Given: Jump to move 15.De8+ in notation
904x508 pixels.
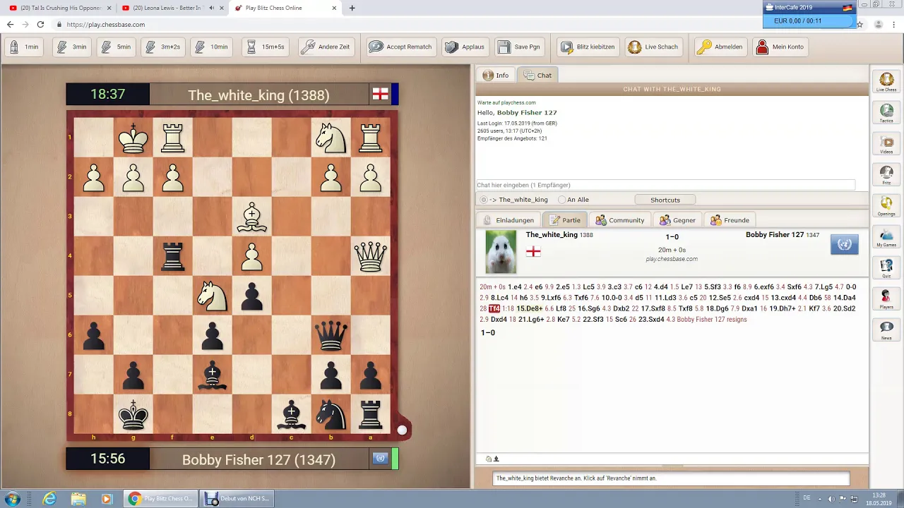Looking at the screenshot, I should (529, 309).
